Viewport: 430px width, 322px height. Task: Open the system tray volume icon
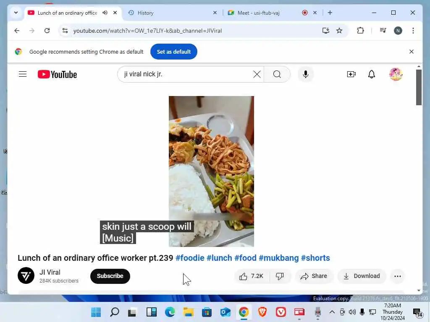coord(352,312)
